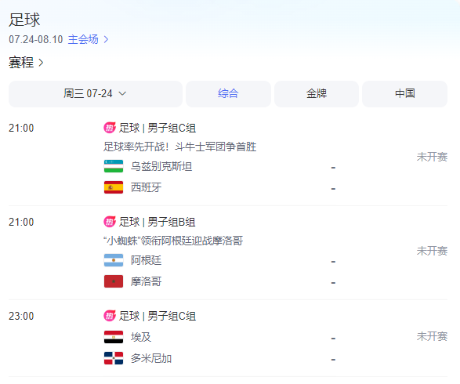Open headline 足球率先开战！斗牛士军团争首胜
The image size is (460, 384).
pos(179,147)
